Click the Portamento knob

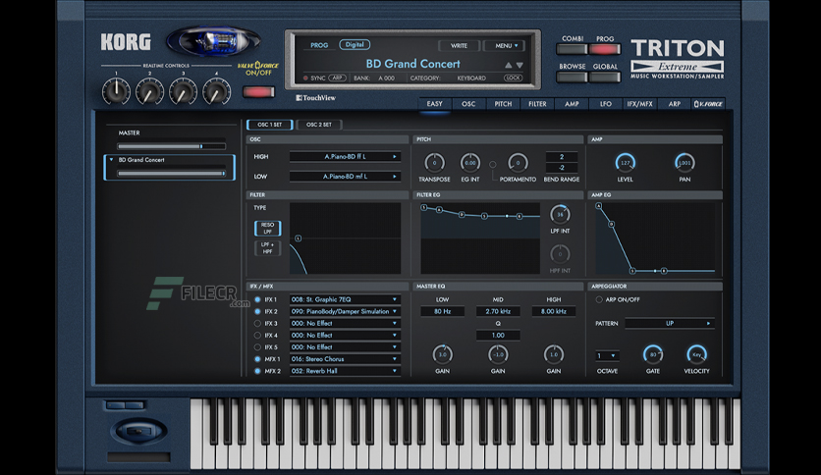518,163
